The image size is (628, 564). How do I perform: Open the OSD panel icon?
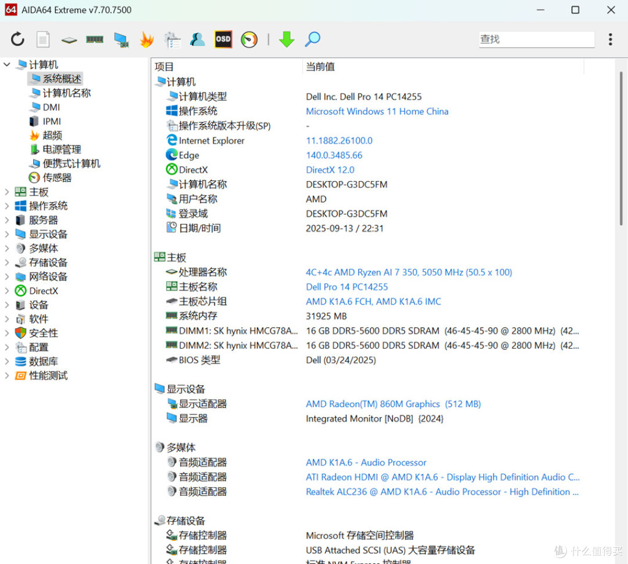tap(223, 39)
